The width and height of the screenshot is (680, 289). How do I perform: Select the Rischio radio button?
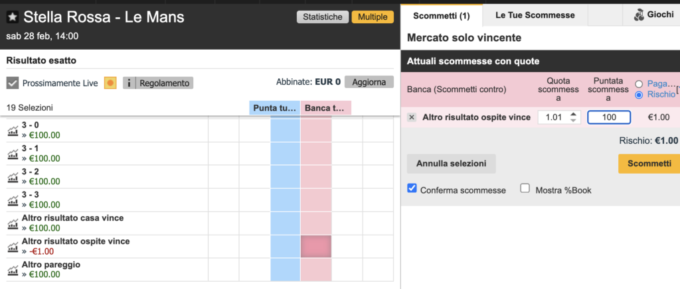coord(639,95)
